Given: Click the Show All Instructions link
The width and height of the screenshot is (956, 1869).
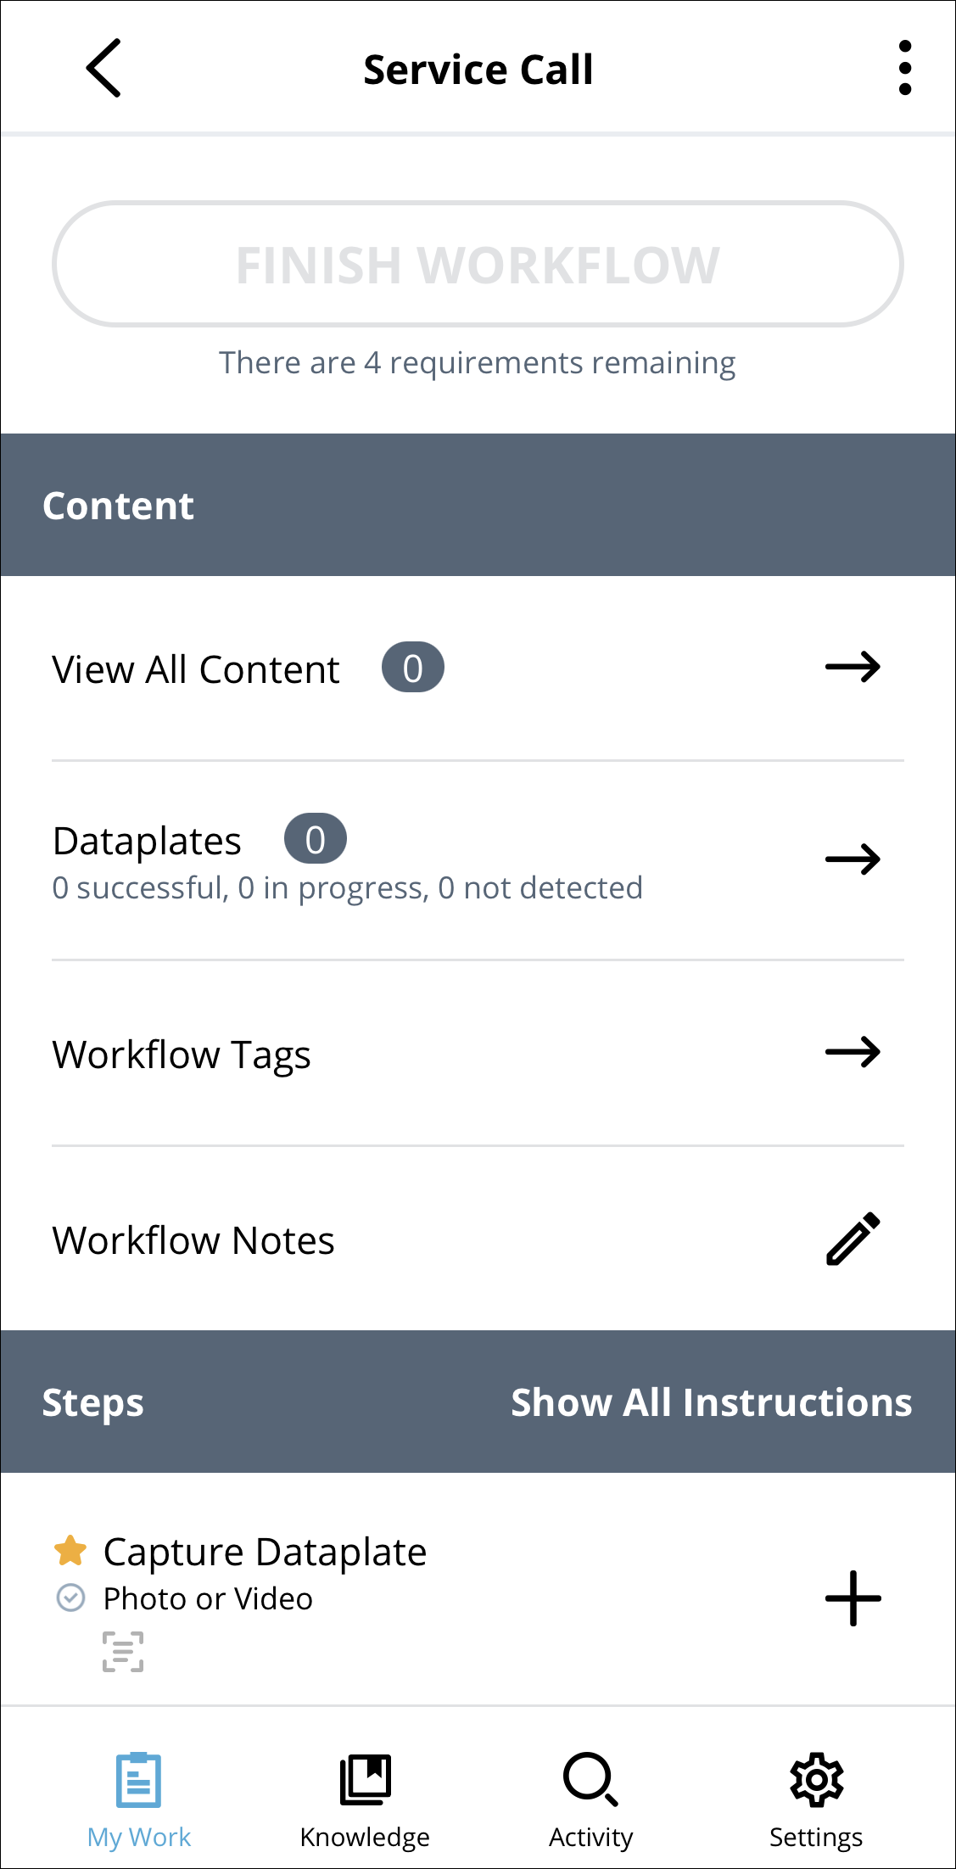Looking at the screenshot, I should point(711,1402).
